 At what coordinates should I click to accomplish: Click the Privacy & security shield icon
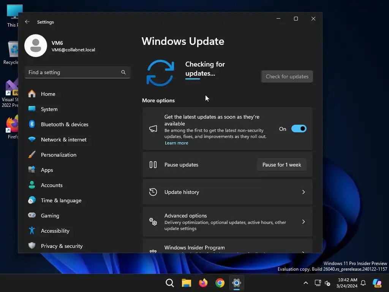tap(32, 246)
